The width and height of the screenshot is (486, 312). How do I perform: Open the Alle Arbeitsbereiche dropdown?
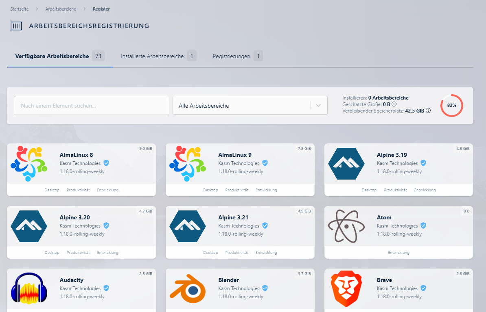(244, 106)
